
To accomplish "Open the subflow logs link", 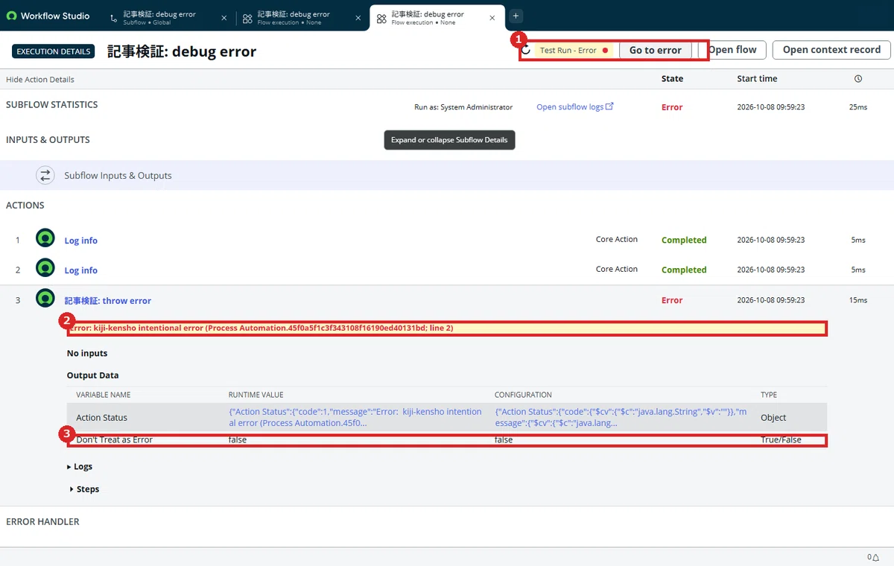I will click(x=574, y=107).
